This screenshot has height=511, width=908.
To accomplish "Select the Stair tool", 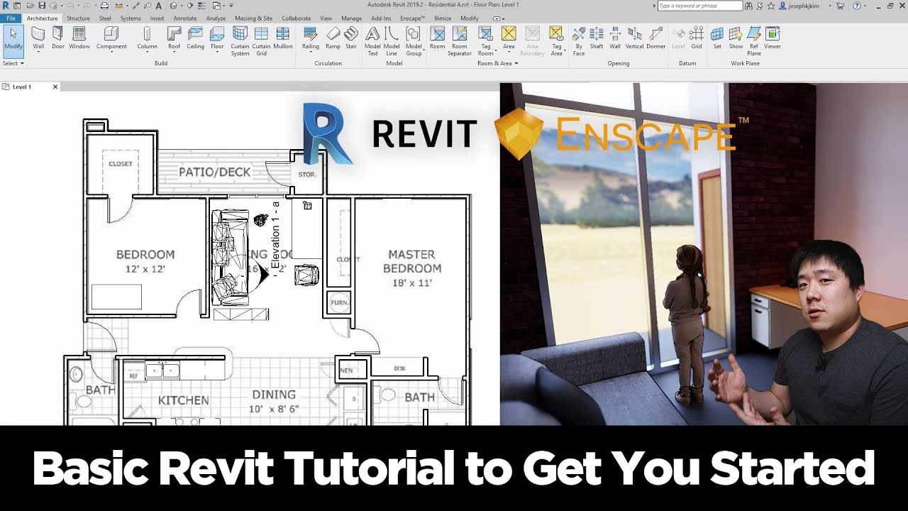I will click(x=351, y=39).
